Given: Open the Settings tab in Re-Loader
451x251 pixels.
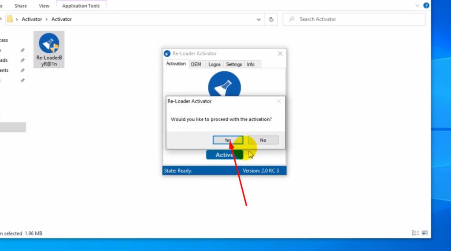Looking at the screenshot, I should (234, 64).
